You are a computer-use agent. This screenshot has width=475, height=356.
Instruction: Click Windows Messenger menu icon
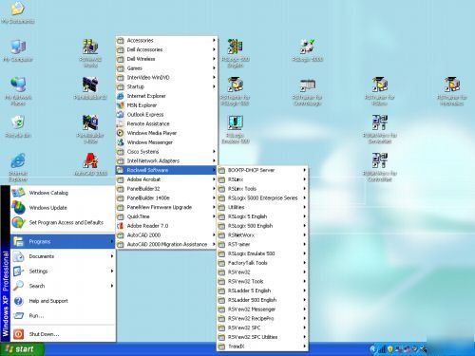tap(121, 142)
